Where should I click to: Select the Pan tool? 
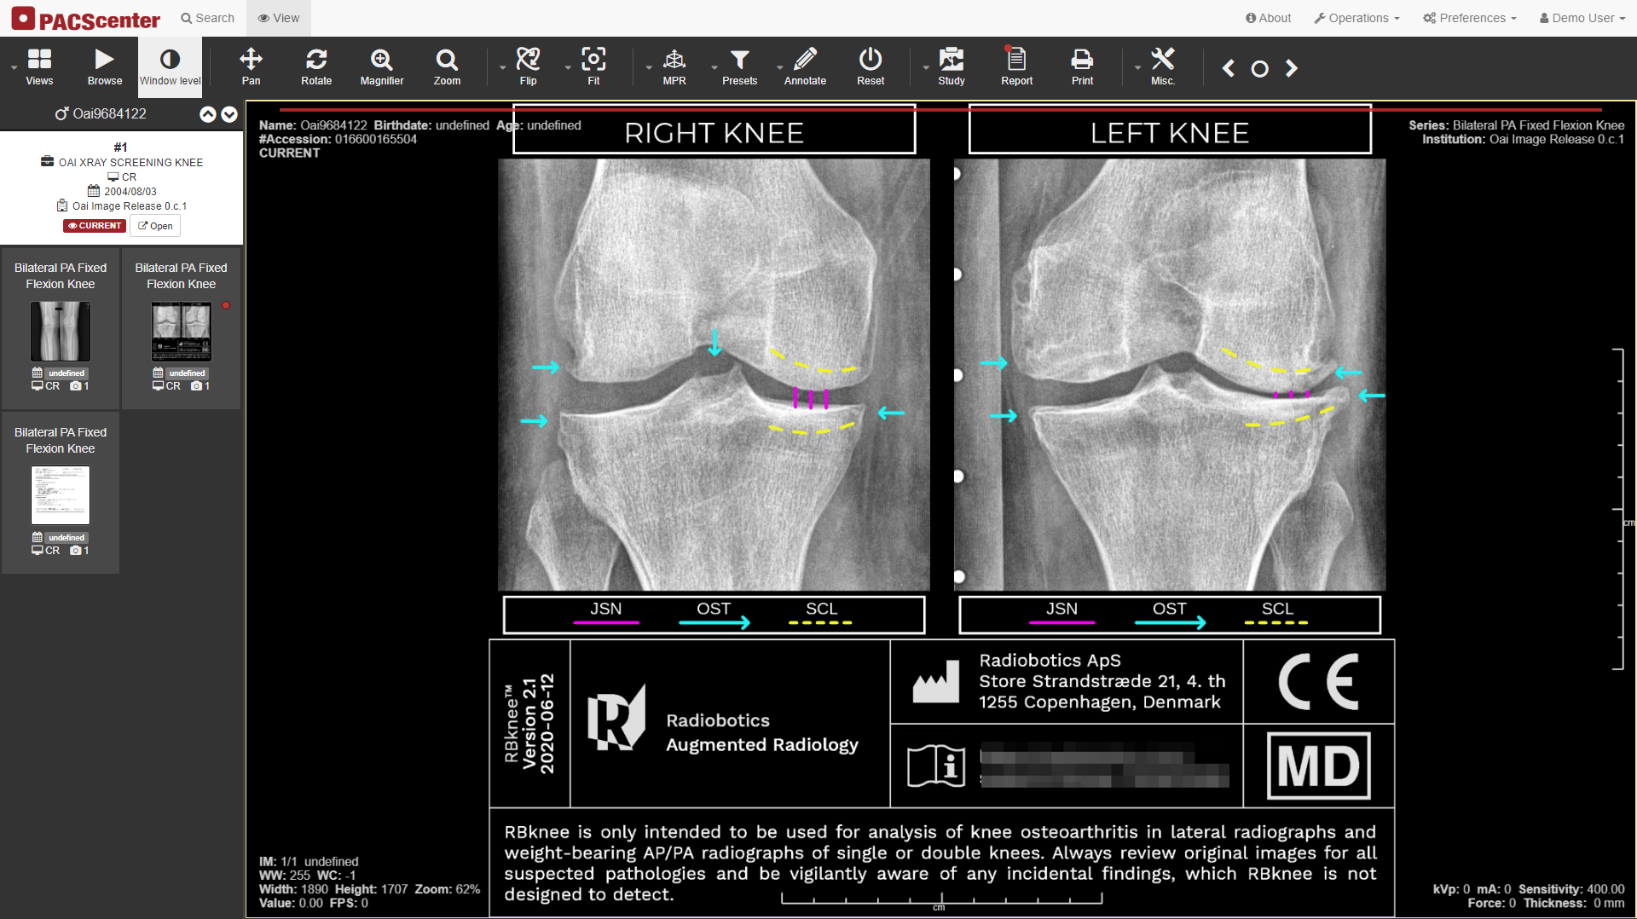(251, 67)
